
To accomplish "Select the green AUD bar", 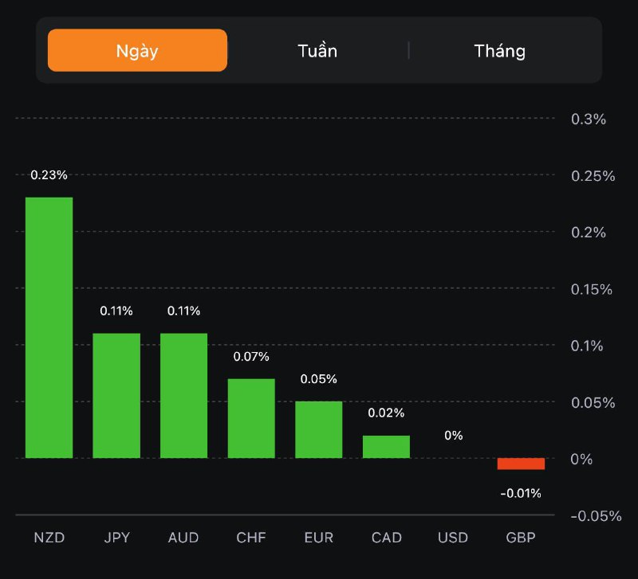I will pyautogui.click(x=183, y=396).
